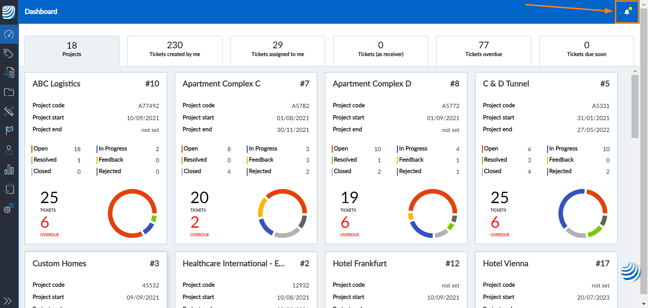Image resolution: width=648 pixels, height=308 pixels.
Task: Select the ruler and pencil tools icon
Action: 9,111
